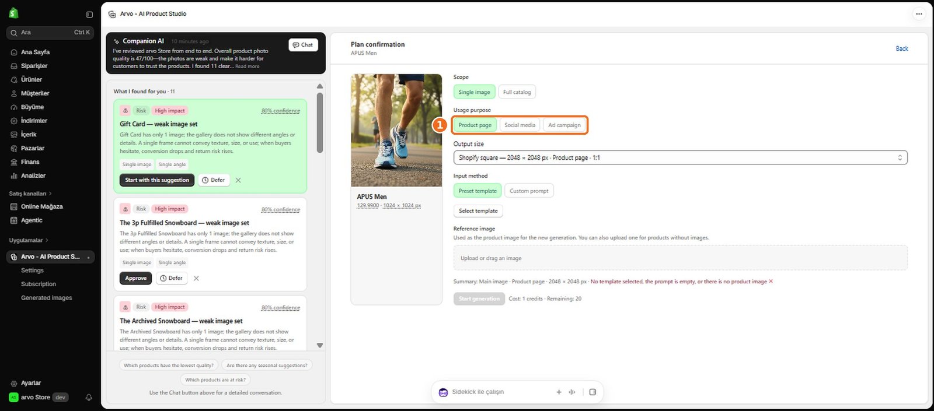Select the Custom prompt input method
This screenshot has width=934, height=411.
(x=529, y=191)
